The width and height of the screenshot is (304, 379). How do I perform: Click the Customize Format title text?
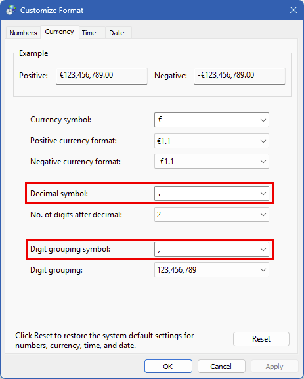coord(52,11)
